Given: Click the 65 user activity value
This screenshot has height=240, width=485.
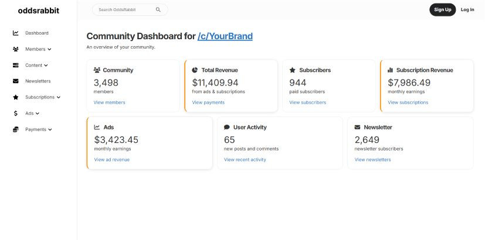Looking at the screenshot, I should tap(229, 140).
